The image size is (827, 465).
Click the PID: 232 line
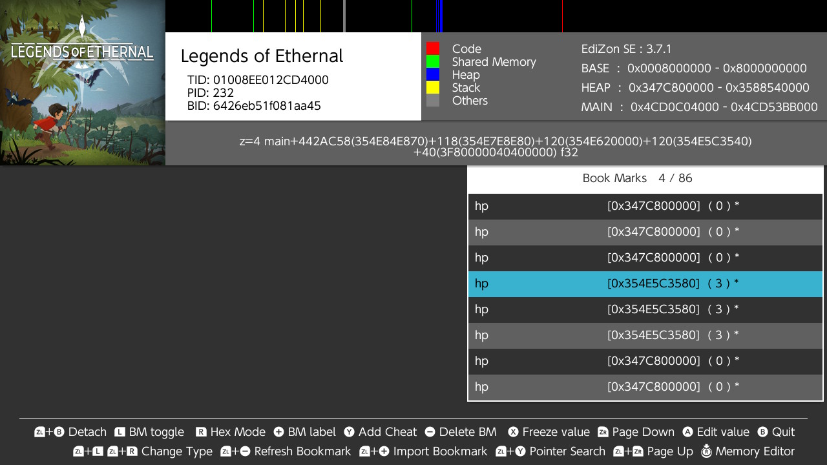(211, 93)
